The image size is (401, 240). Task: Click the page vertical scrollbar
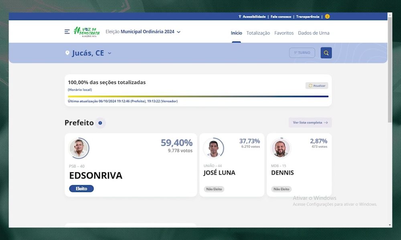point(390,68)
